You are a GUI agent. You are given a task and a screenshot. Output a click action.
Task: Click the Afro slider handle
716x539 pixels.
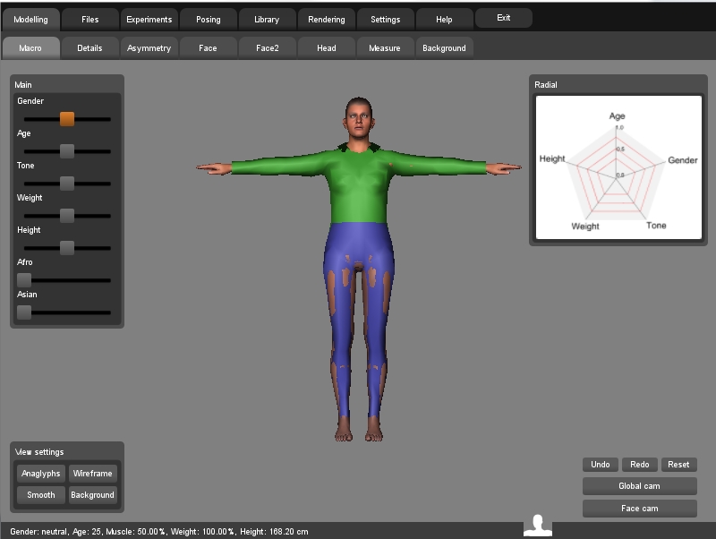pyautogui.click(x=24, y=280)
